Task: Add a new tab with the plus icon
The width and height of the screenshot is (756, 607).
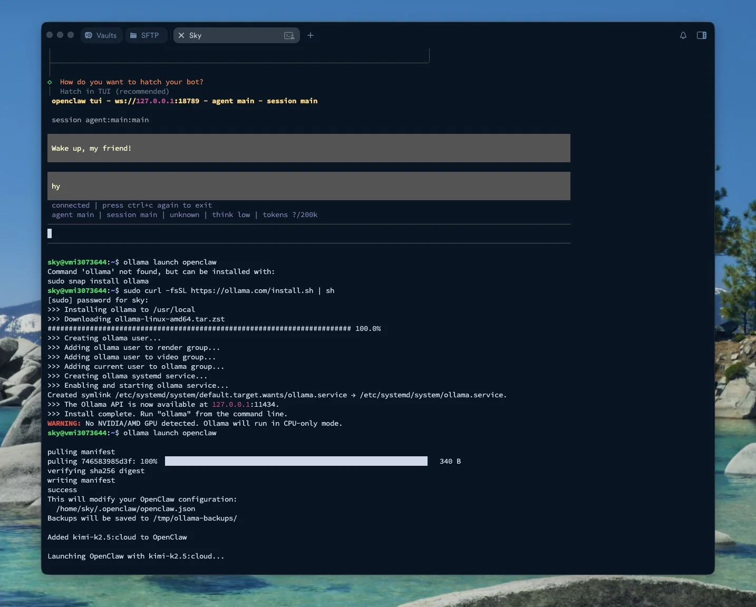Action: pos(311,35)
